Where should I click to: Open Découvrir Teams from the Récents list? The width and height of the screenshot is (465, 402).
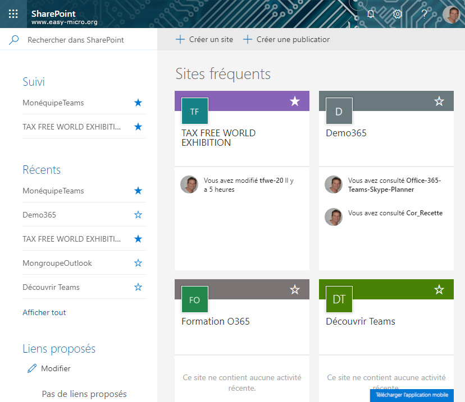pos(51,287)
